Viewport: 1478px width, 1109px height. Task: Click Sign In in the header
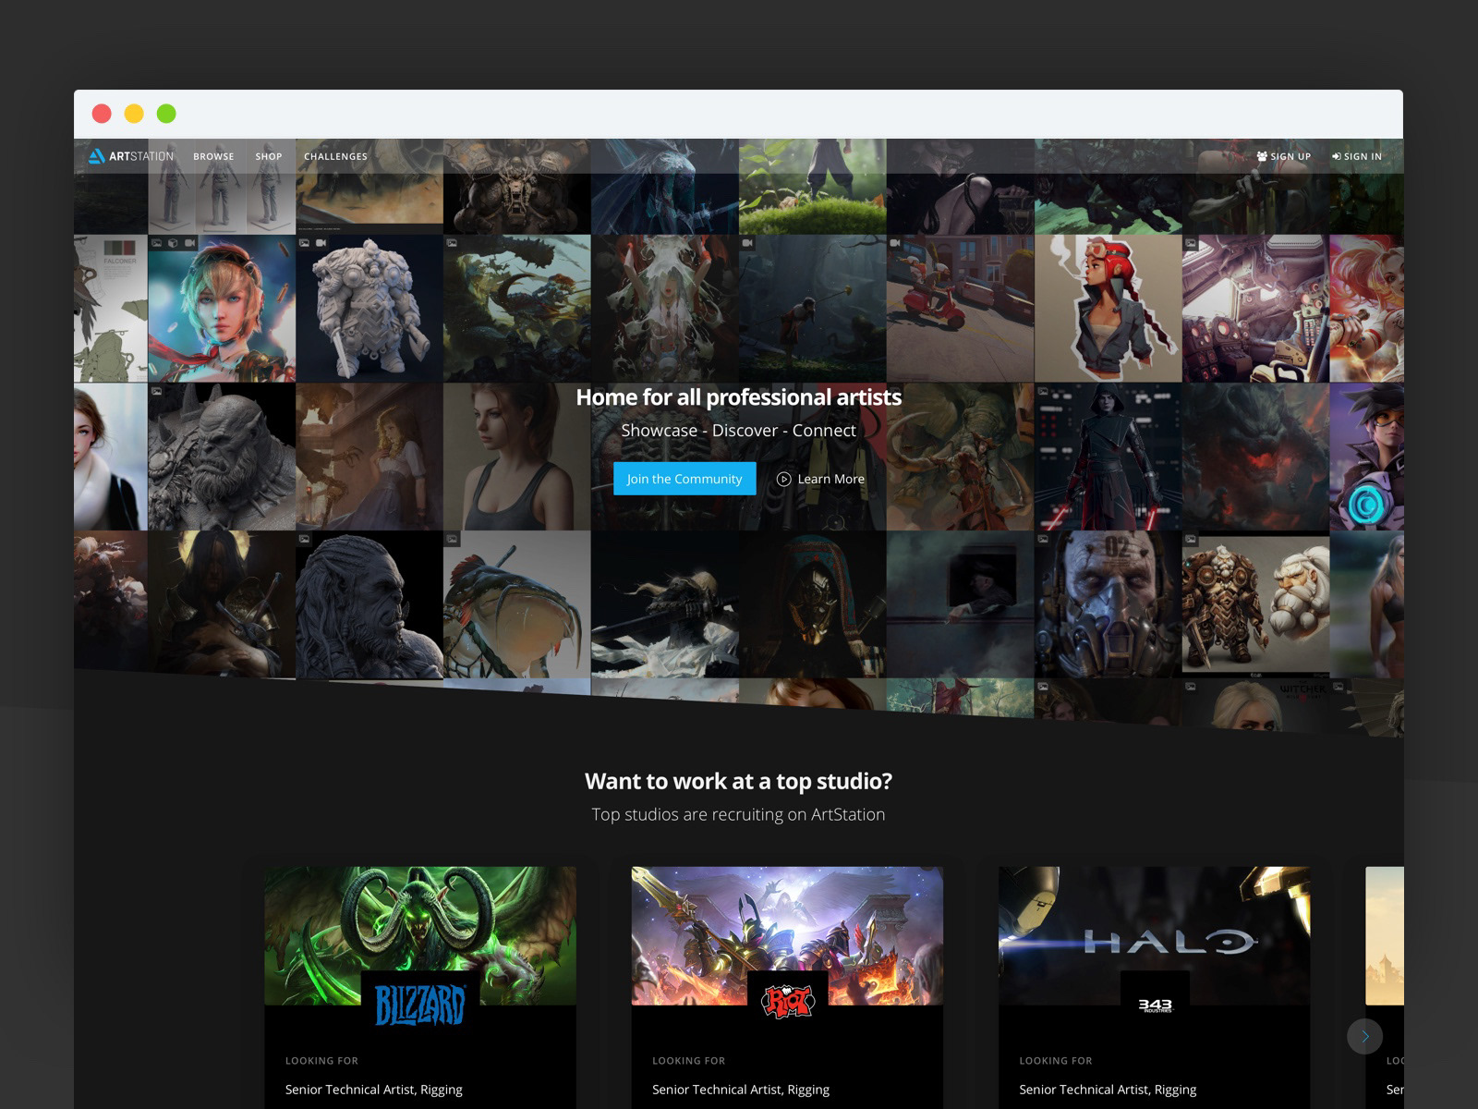click(1357, 156)
